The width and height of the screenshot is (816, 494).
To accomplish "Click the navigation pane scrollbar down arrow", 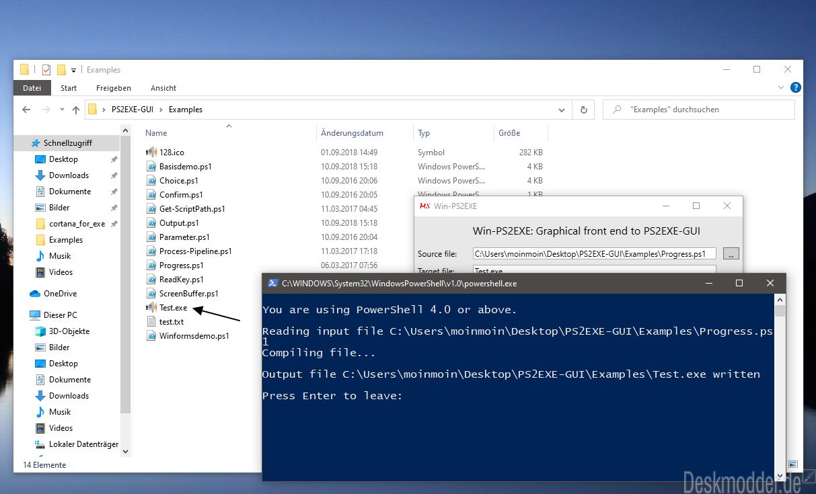I will pyautogui.click(x=125, y=450).
